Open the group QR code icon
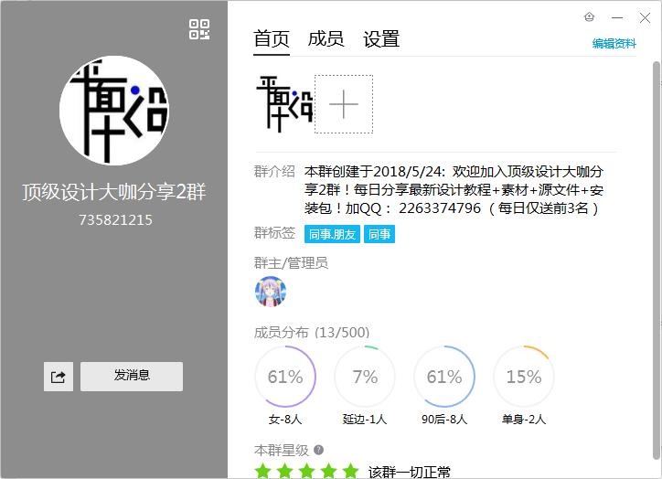 click(x=199, y=29)
